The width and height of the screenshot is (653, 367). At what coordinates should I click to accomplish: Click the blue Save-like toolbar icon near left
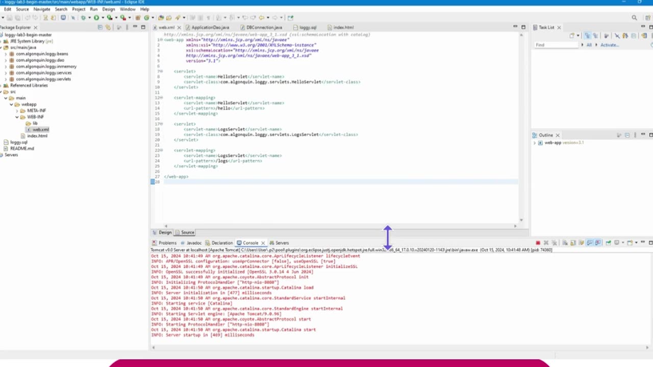tap(63, 18)
